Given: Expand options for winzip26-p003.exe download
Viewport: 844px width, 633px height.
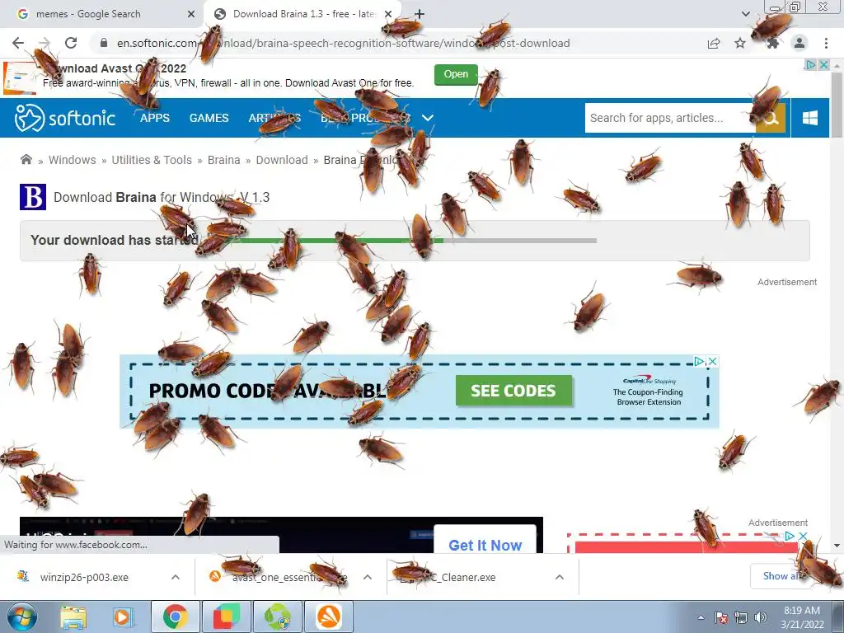Looking at the screenshot, I should pos(176,577).
